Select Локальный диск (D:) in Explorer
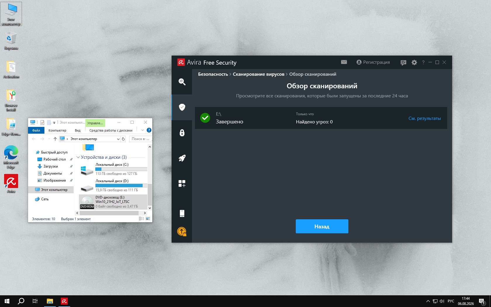Image resolution: width=491 pixels, height=307 pixels. coord(114,186)
